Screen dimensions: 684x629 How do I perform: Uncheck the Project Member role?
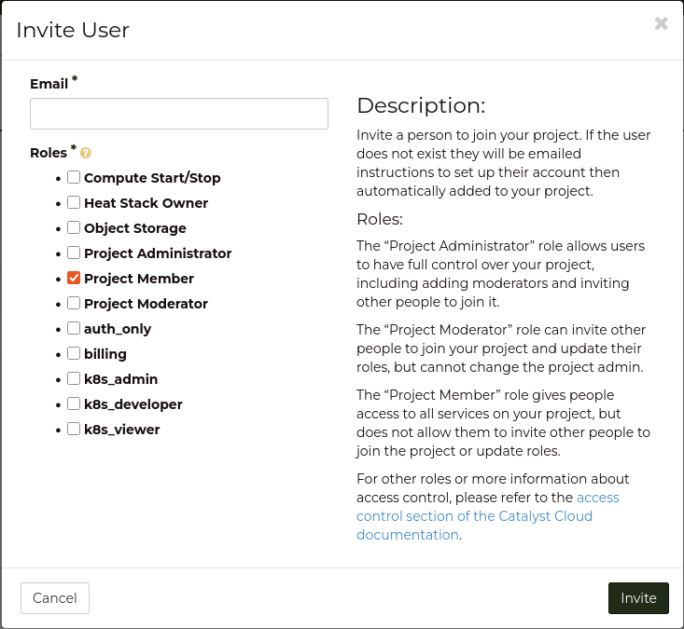pyautogui.click(x=74, y=278)
